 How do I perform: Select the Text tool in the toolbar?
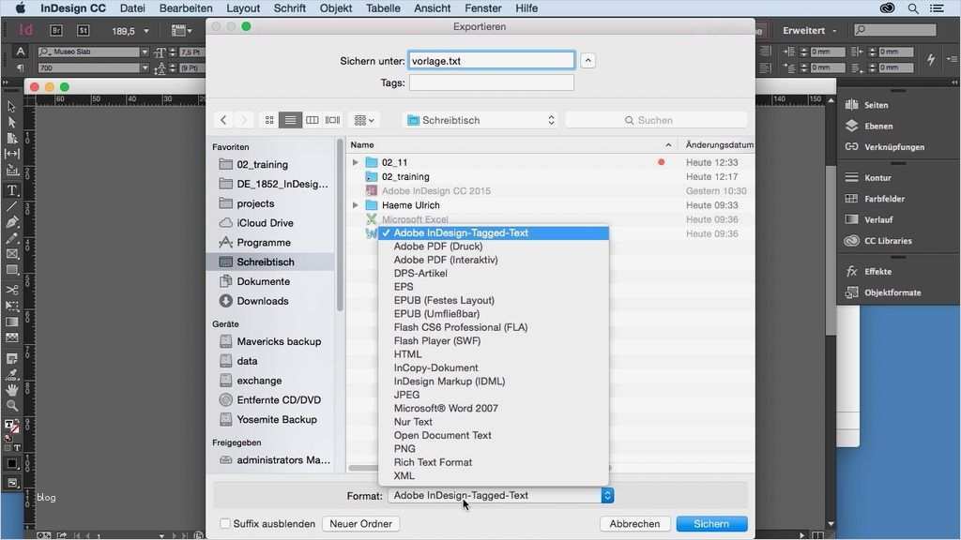[x=11, y=190]
